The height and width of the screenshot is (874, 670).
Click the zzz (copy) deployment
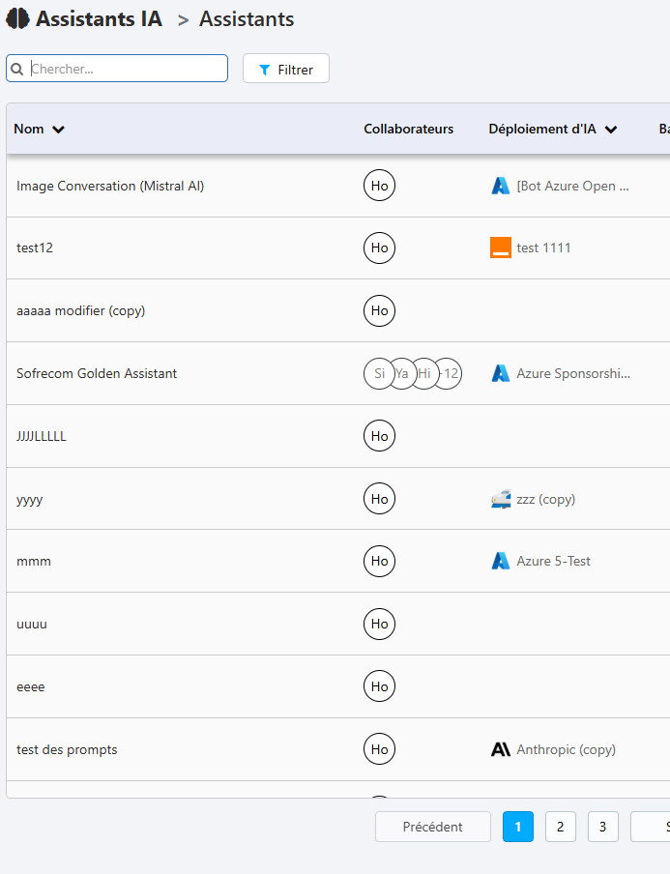point(545,499)
